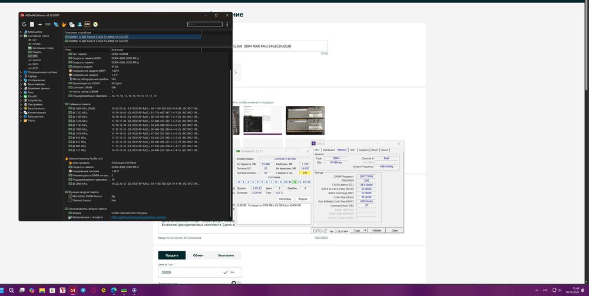Image resolution: width=589 pixels, height=296 pixels.
Task: Open the Tools dropdown arrow in CPU-Z
Action: pos(365,230)
